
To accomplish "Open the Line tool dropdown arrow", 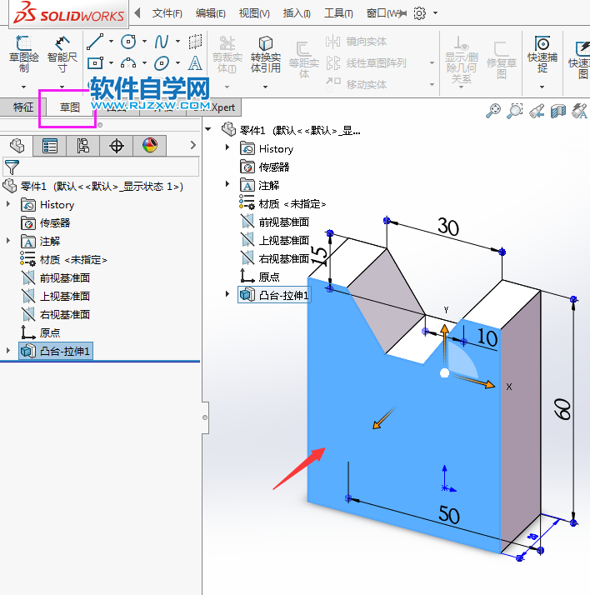I will point(111,41).
